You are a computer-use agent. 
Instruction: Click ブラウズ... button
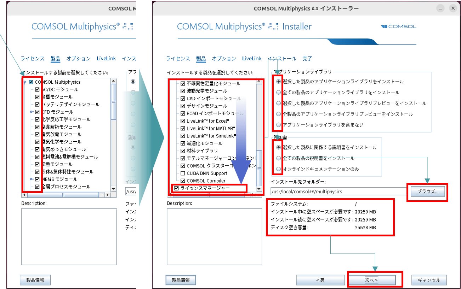(428, 191)
